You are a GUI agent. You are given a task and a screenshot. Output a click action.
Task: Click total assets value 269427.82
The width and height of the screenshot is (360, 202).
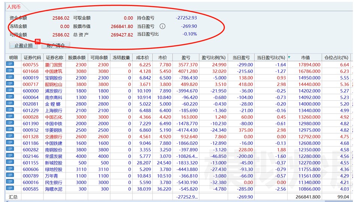click(x=121, y=35)
